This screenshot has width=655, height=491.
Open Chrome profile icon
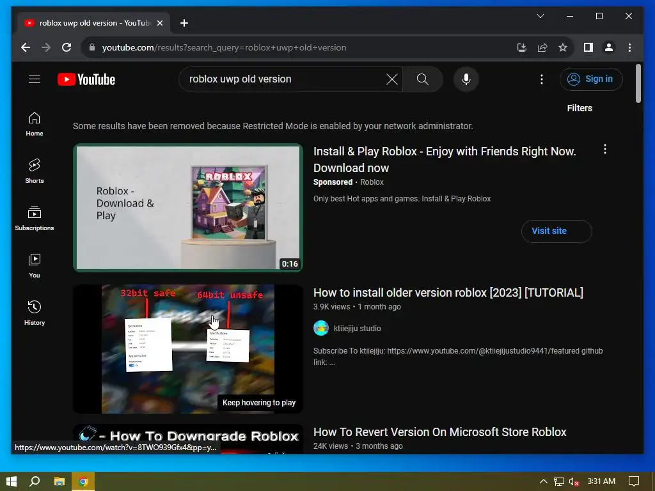[x=609, y=47]
